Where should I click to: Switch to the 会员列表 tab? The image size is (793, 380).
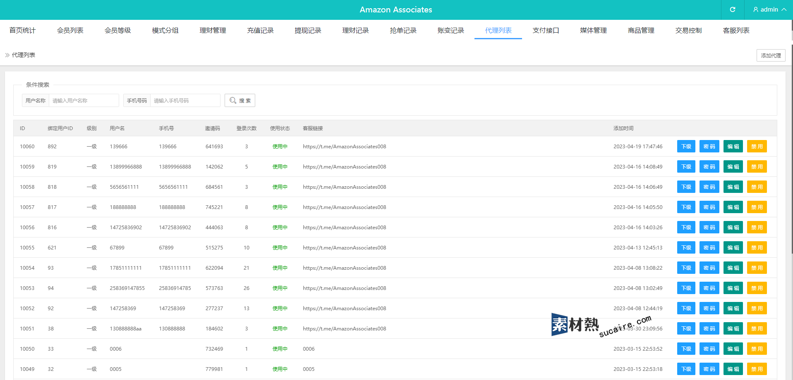click(70, 30)
